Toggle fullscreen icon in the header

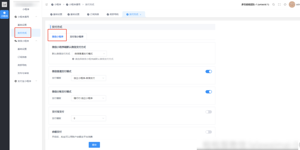[279, 4]
